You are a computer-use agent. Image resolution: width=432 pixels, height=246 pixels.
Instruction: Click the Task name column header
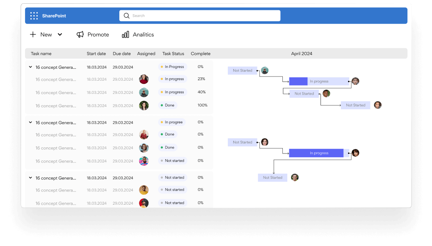click(x=41, y=54)
